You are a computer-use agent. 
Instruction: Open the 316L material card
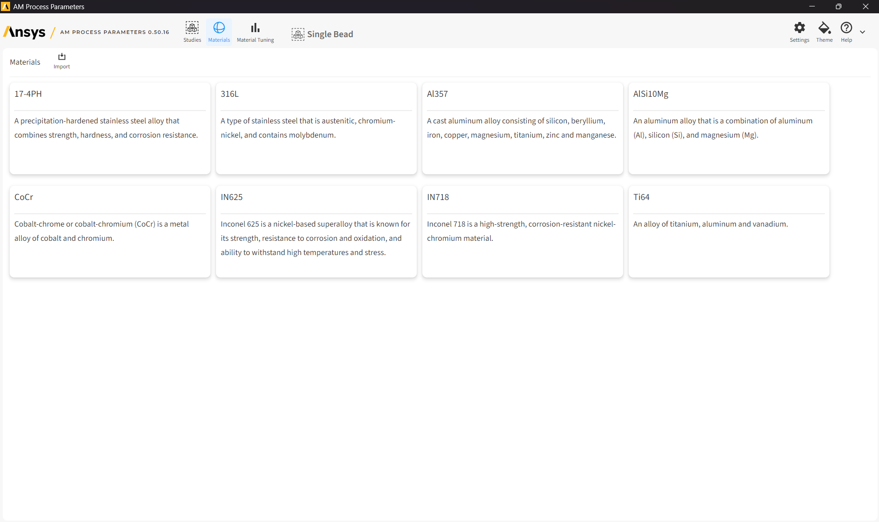(x=316, y=128)
